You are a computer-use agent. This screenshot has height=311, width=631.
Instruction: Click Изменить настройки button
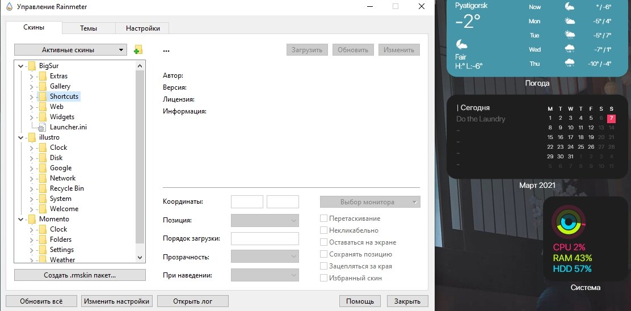(117, 301)
